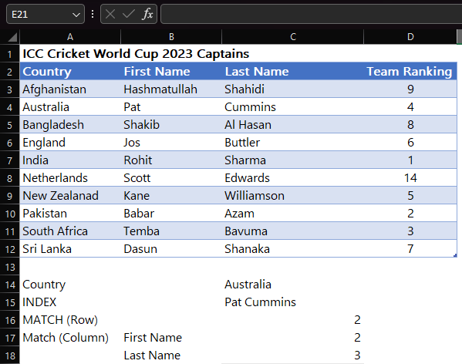Select the Team Ranking header cell
Image resolution: width=462 pixels, height=364 pixels.
(x=410, y=71)
